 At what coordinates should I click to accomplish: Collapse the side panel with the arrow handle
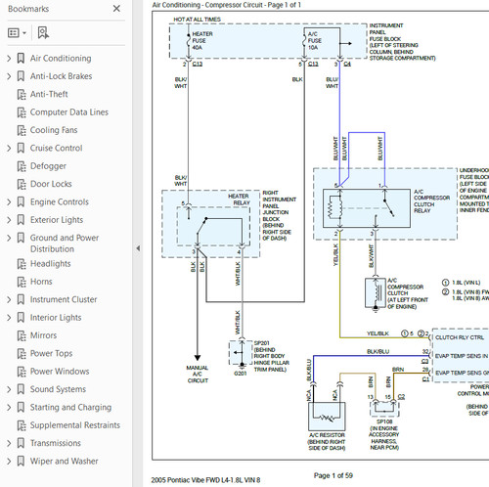click(138, 248)
